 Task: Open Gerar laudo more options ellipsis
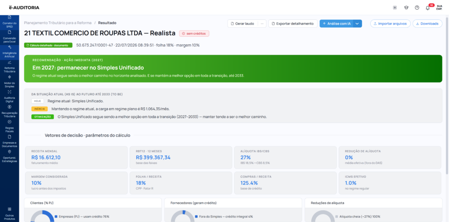coord(262,24)
